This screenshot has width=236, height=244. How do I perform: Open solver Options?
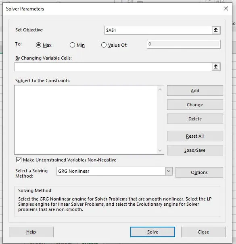click(x=199, y=172)
